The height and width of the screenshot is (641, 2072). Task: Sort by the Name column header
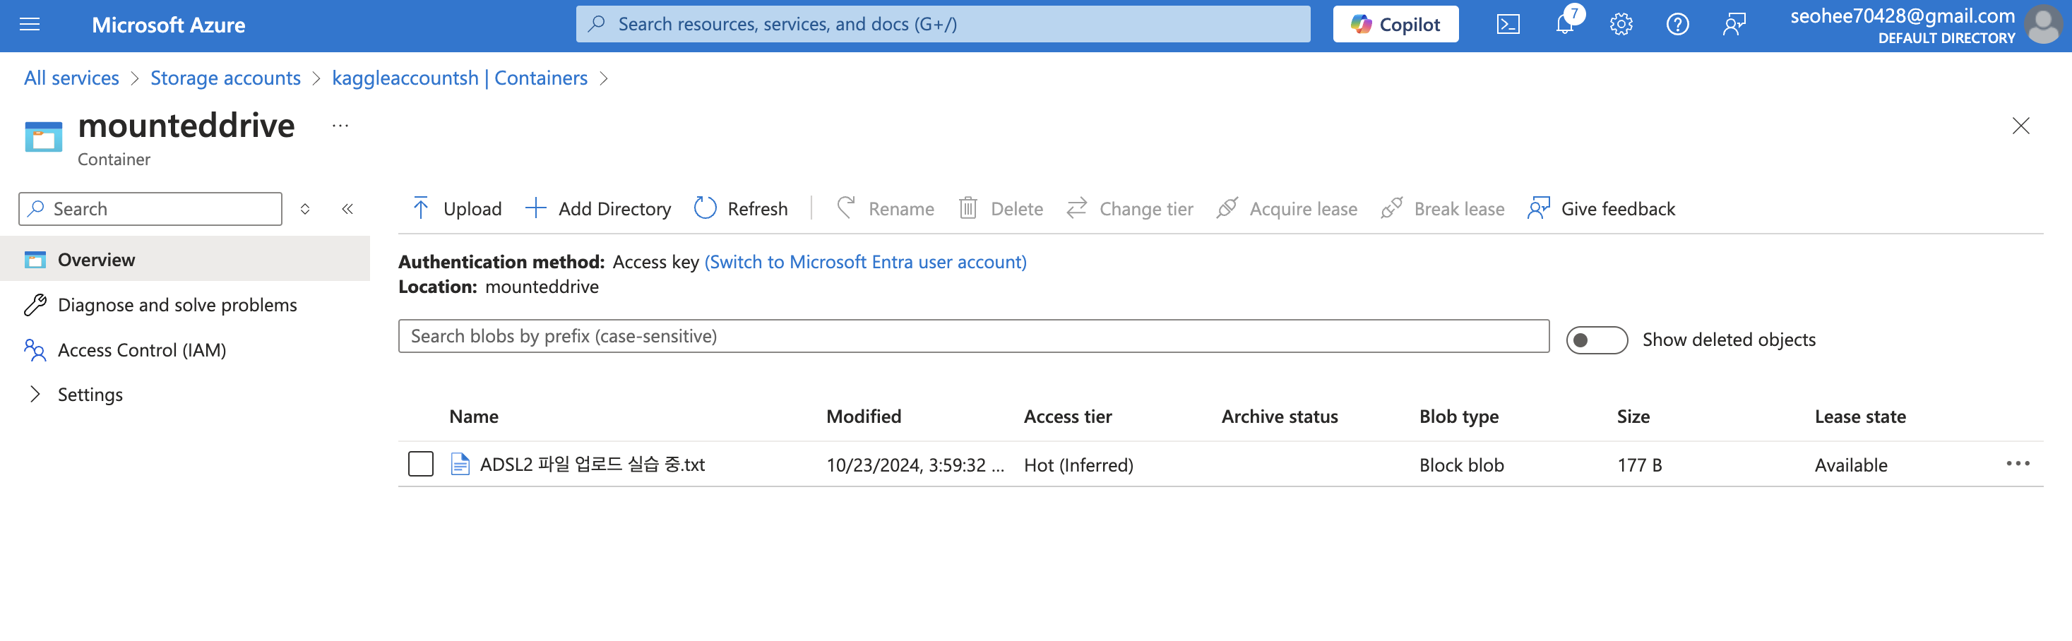point(474,417)
